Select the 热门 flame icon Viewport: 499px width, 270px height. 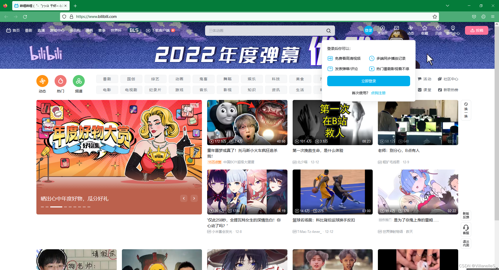point(60,81)
